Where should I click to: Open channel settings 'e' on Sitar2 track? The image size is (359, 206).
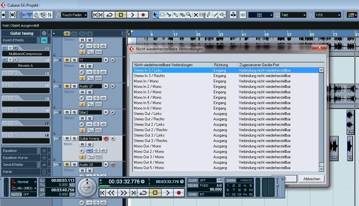click(82, 124)
